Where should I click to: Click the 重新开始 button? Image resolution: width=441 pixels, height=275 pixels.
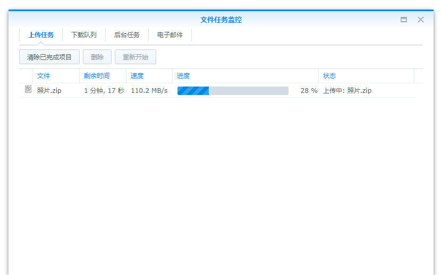pyautogui.click(x=135, y=57)
